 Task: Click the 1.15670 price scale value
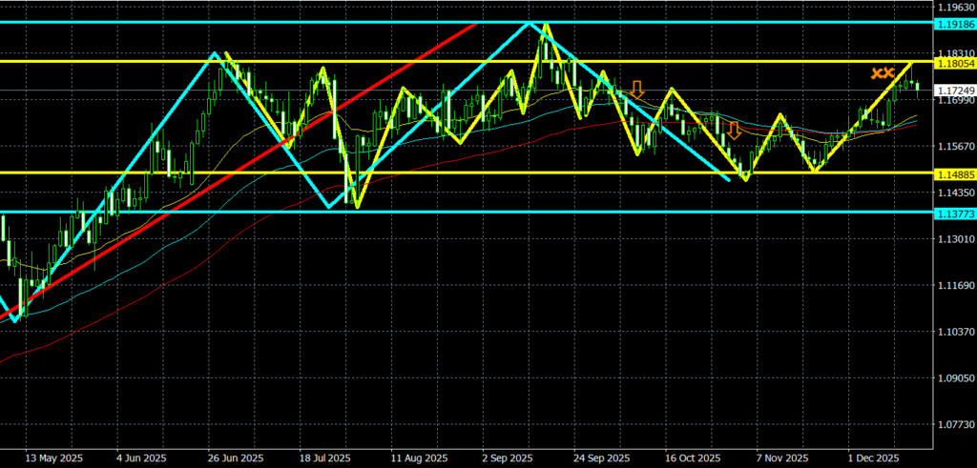954,146
